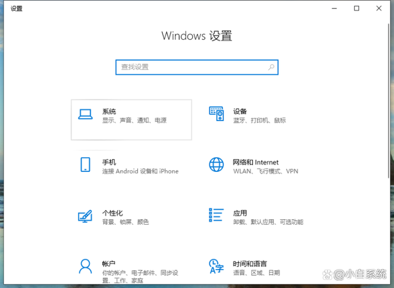394x288 pixels.
Task: Open the 应用 category title text
Action: [x=240, y=212]
